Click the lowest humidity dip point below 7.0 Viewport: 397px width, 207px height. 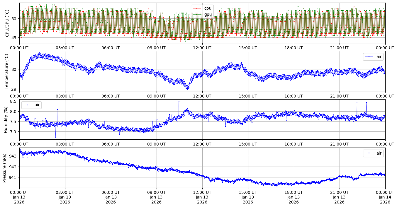point(56,138)
